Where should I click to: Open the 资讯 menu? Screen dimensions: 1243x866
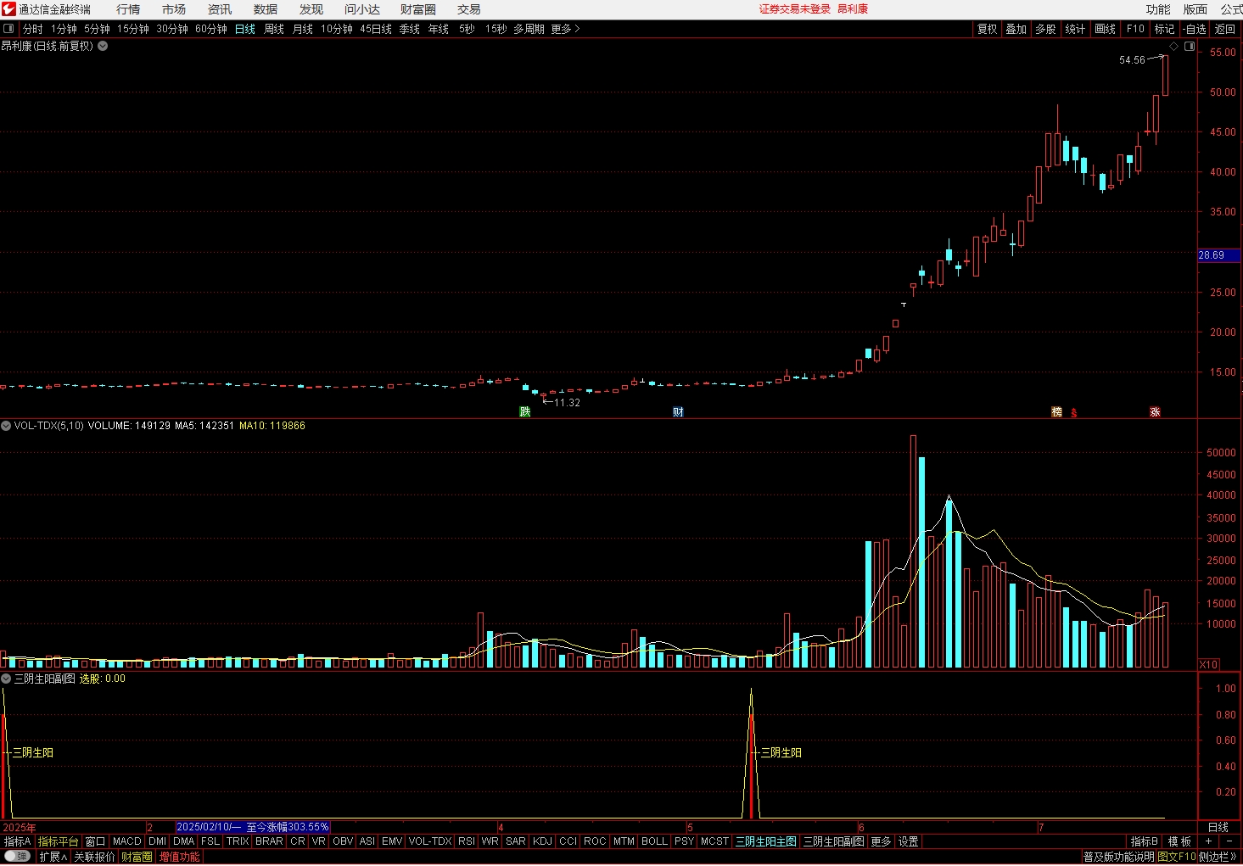[x=220, y=9]
